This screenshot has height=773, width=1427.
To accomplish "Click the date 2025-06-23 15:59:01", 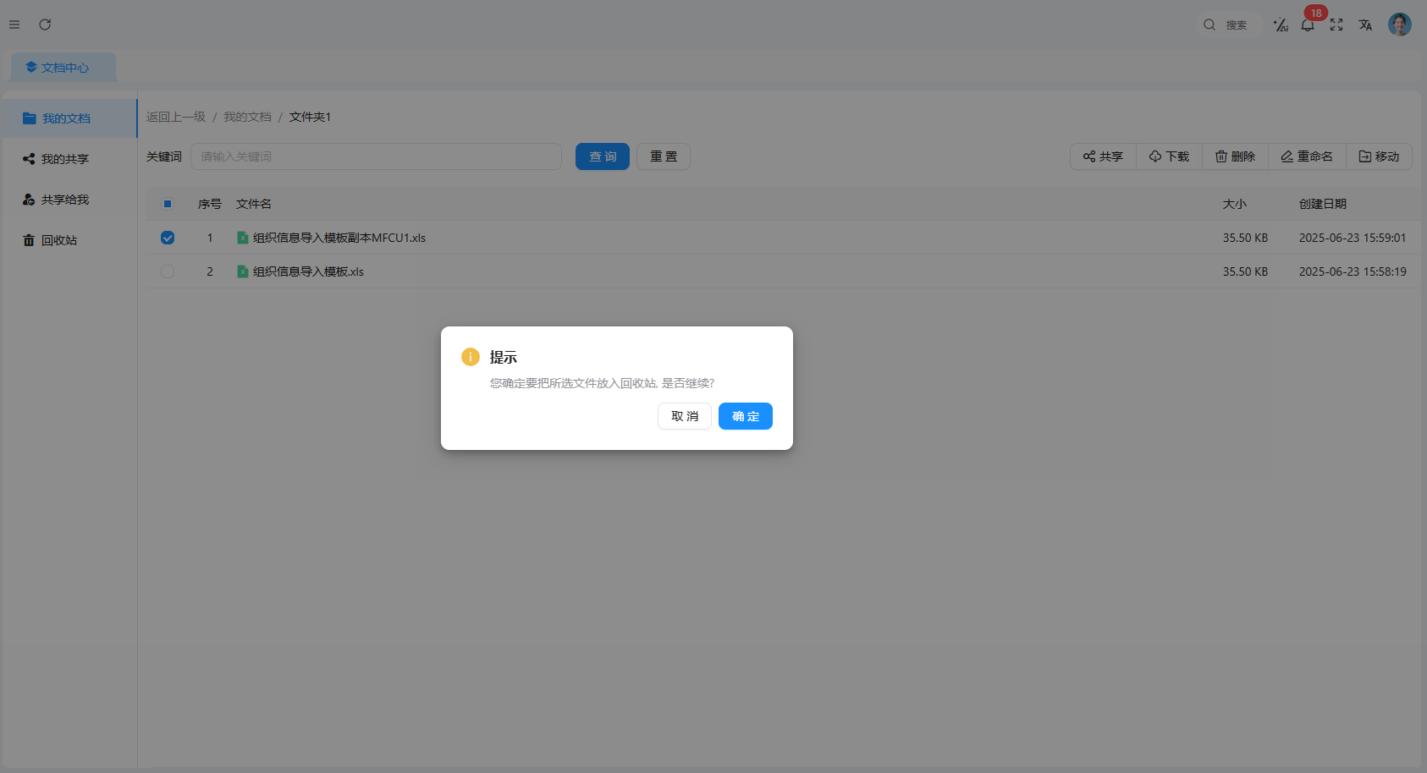I will [x=1353, y=238].
